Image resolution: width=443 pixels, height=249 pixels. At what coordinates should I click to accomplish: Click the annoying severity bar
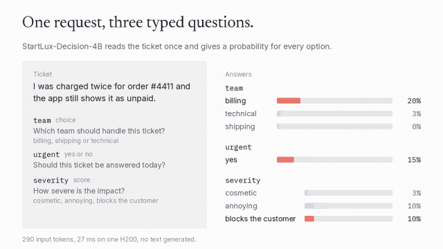(348, 206)
